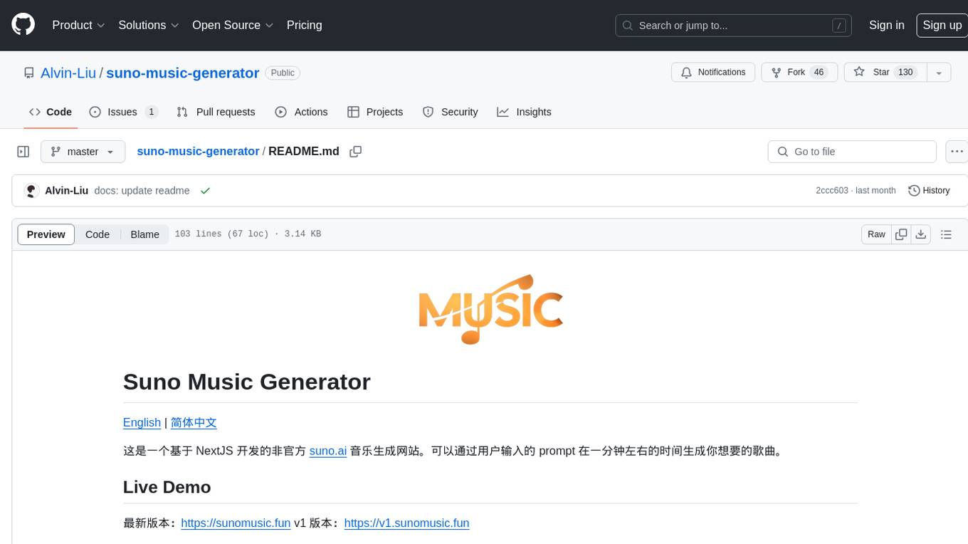Open the README outline list
The height and width of the screenshot is (544, 968).
pos(946,234)
